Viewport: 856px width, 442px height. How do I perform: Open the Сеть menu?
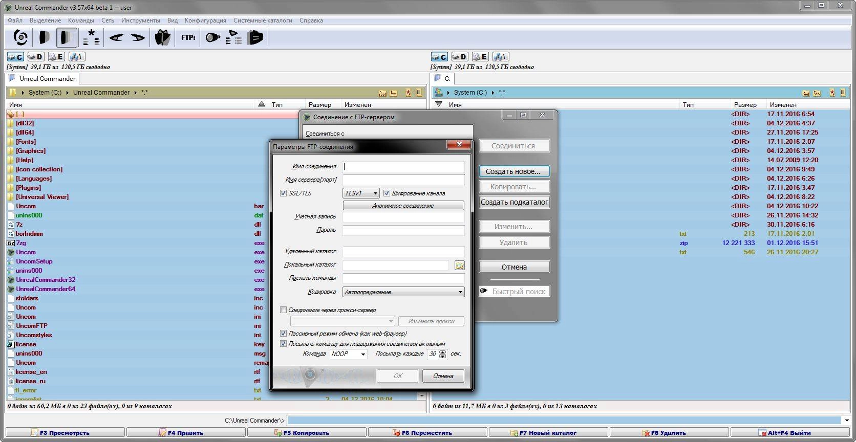coord(108,20)
